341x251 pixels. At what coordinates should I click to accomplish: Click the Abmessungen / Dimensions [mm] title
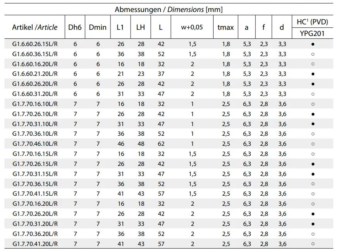169,9
